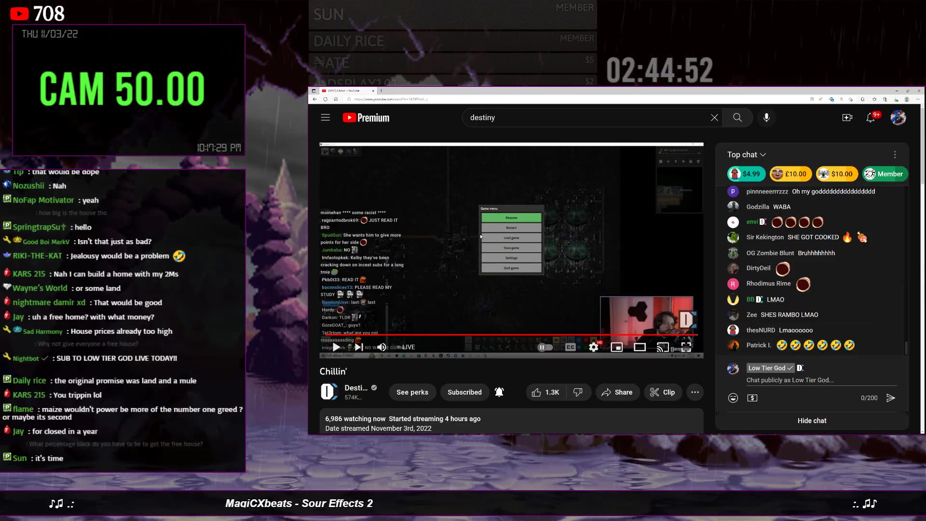The height and width of the screenshot is (521, 926).
Task: Open the chat options three-dot menu
Action: (895, 154)
